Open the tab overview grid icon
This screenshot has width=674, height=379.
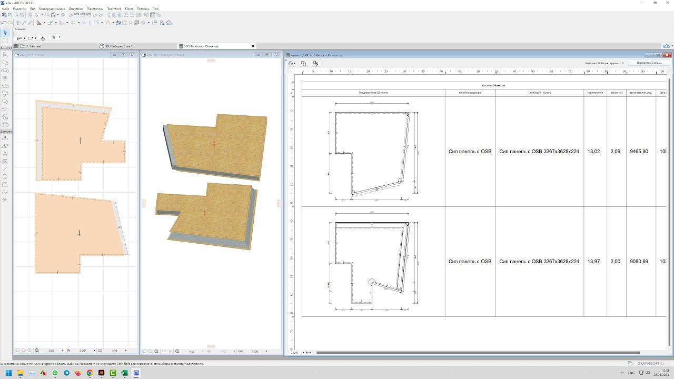(16, 46)
